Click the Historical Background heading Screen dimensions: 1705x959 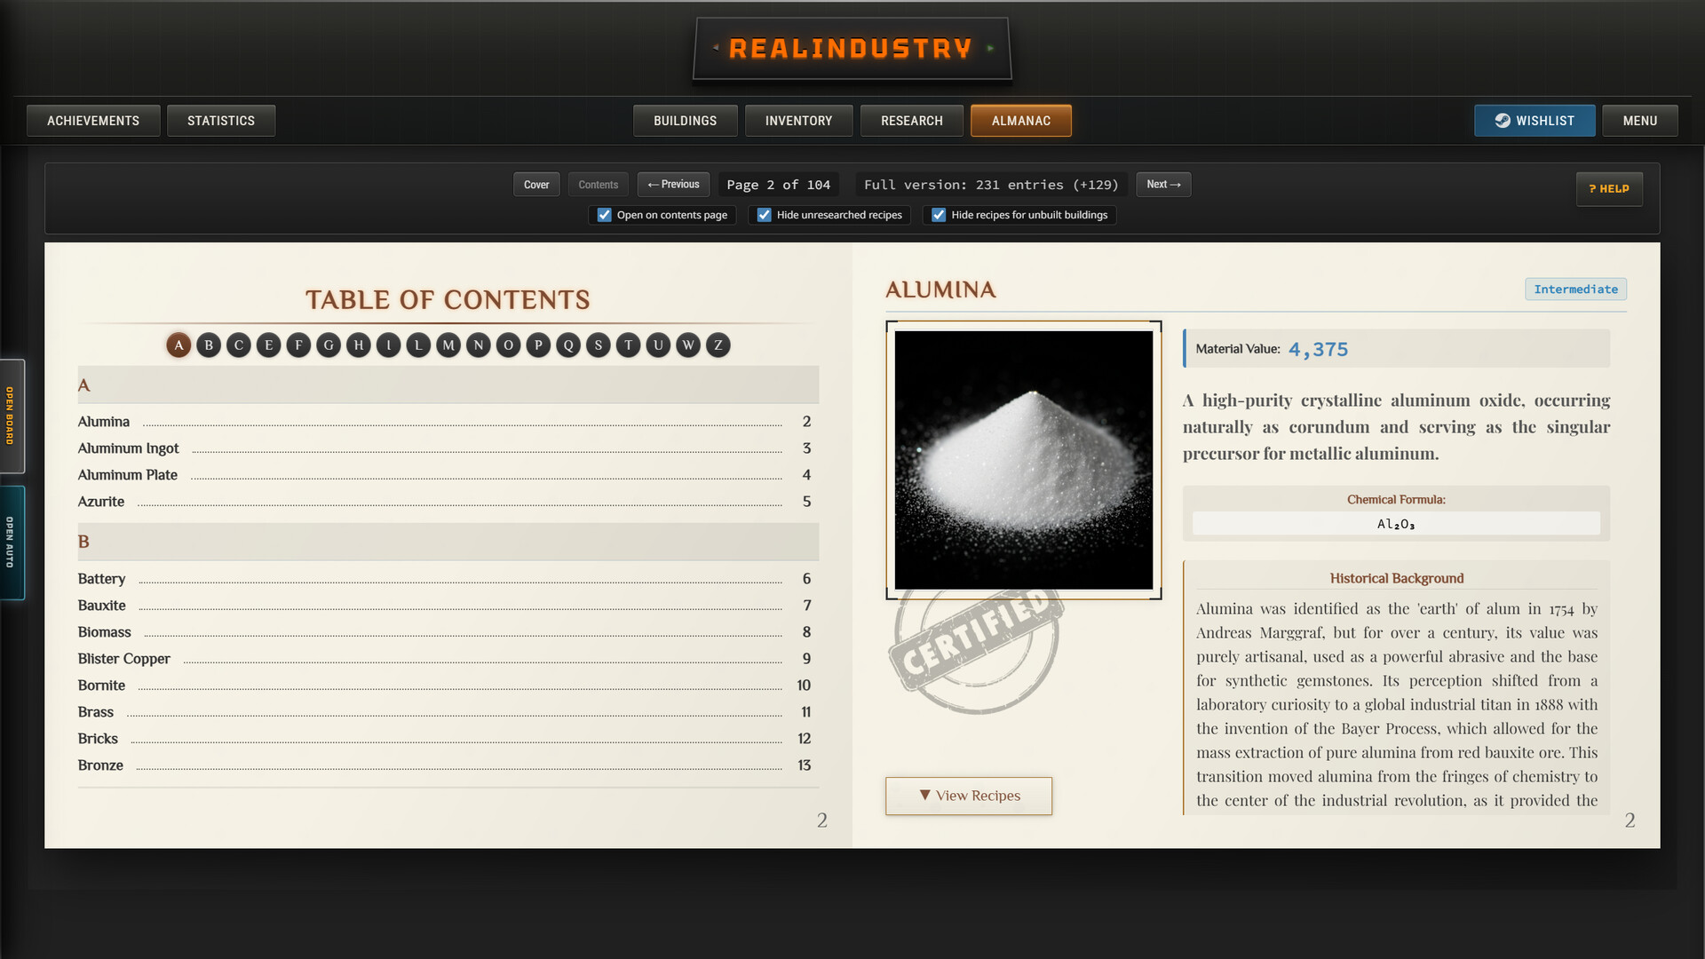(x=1397, y=578)
